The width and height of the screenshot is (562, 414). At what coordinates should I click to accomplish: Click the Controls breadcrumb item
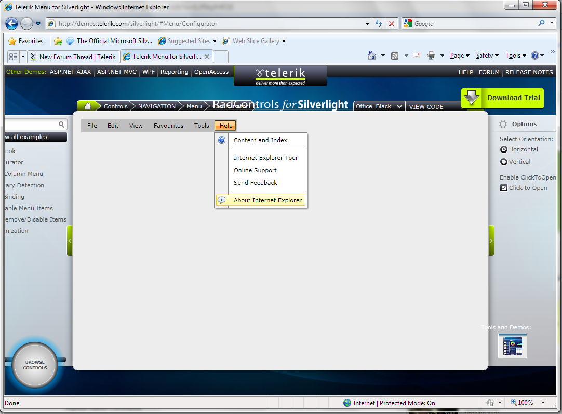pos(115,106)
